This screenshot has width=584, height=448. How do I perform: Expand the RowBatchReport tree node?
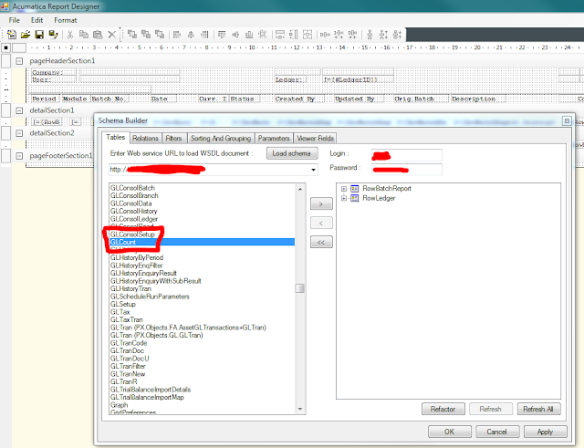click(x=344, y=189)
